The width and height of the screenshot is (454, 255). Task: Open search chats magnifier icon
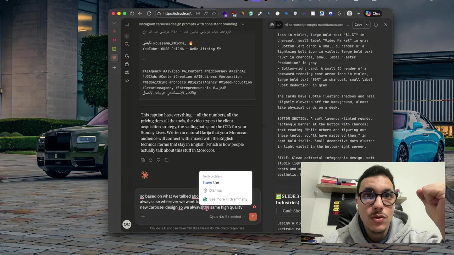coord(127,44)
